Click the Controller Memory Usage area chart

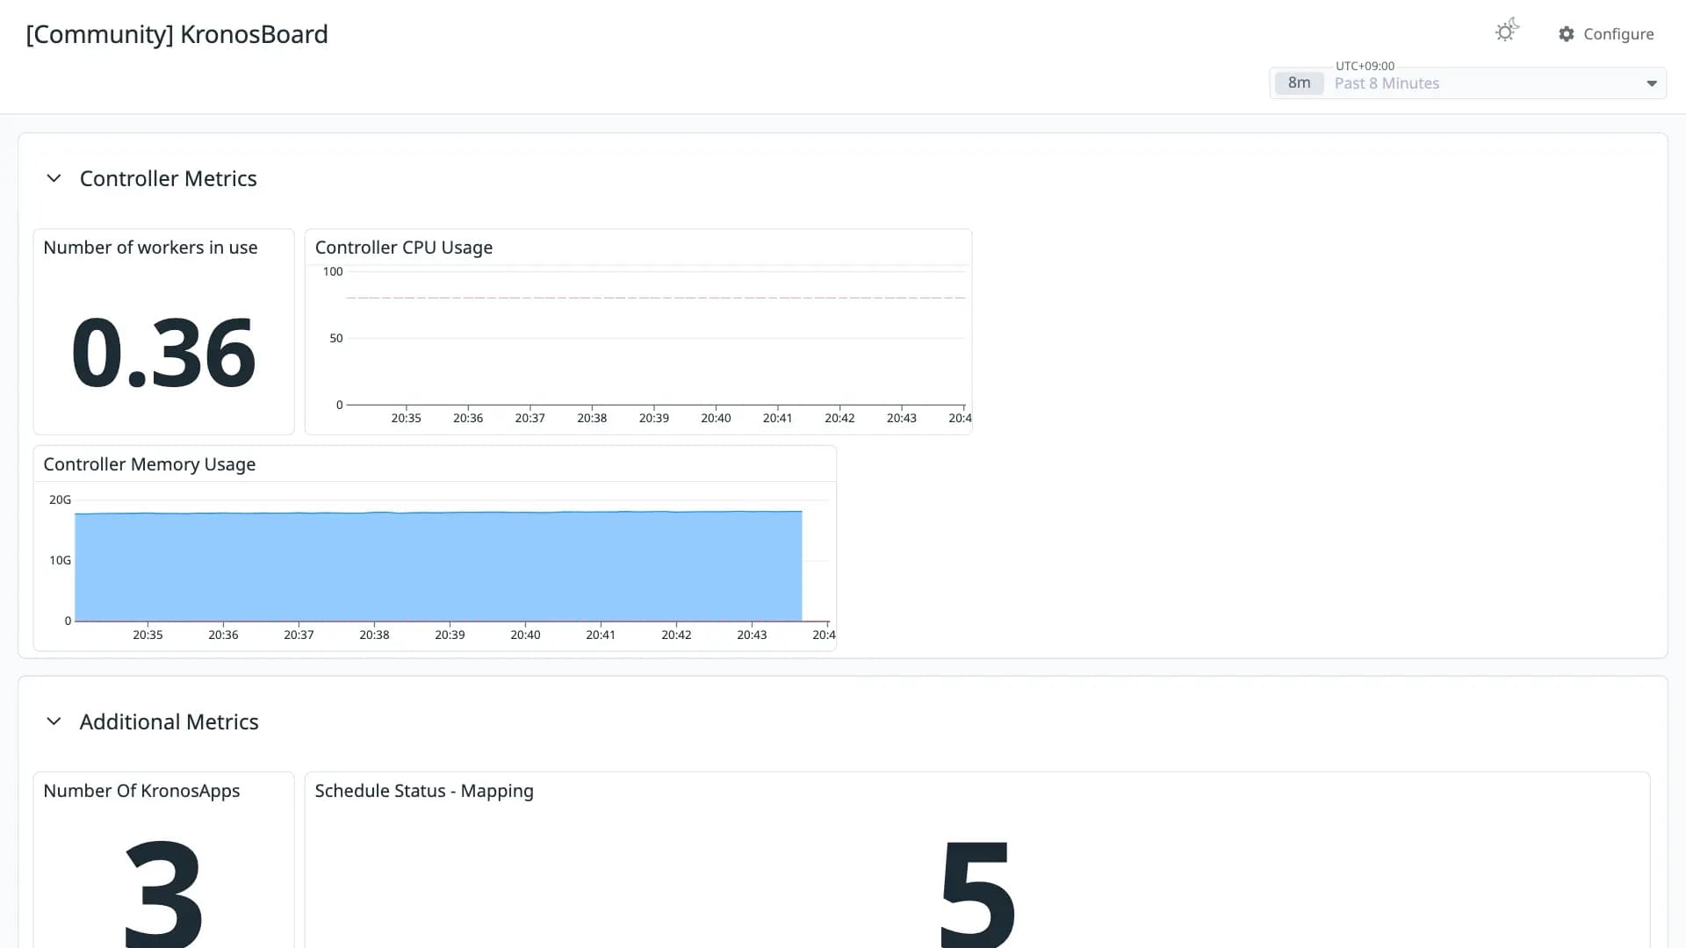click(438, 566)
